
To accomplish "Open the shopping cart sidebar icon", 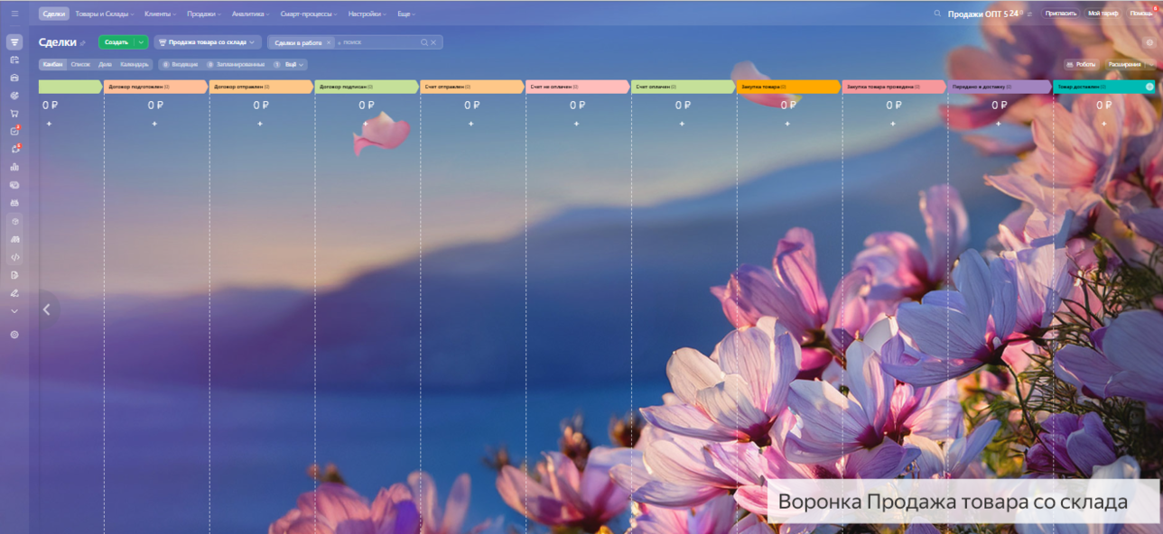I will [x=14, y=114].
